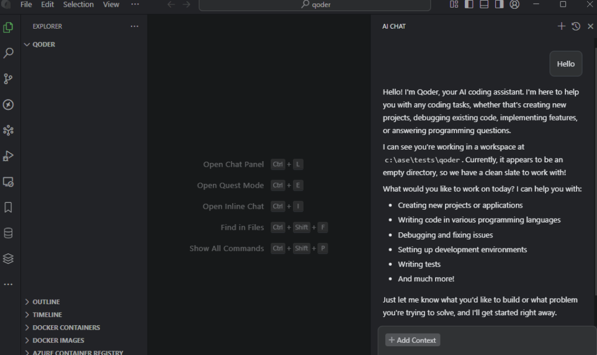
Task: Click 'Creating new projects or applications' bullet
Action: coord(460,205)
